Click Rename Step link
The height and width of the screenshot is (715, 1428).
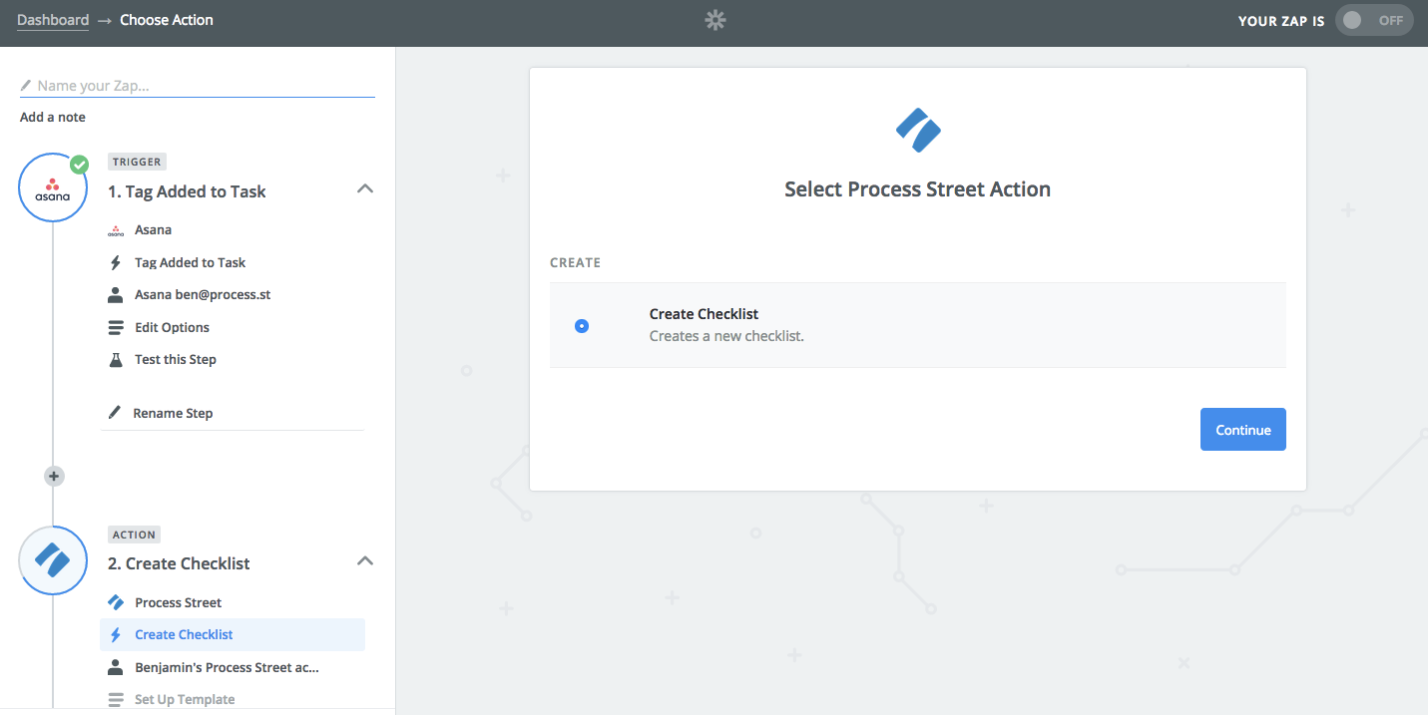pyautogui.click(x=173, y=413)
